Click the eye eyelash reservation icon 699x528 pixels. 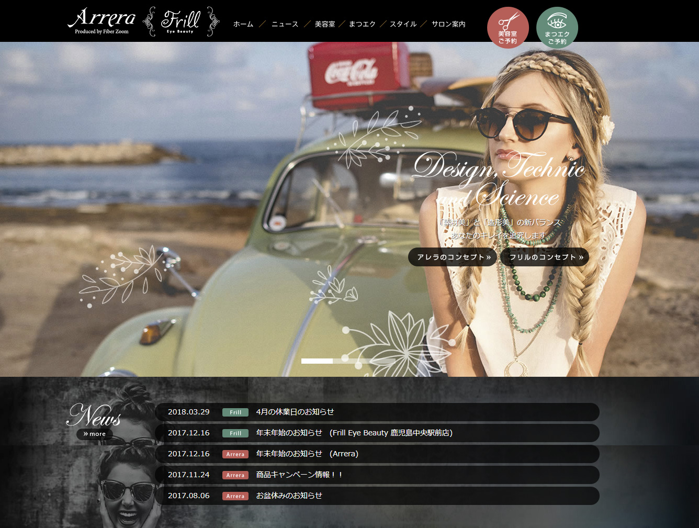[x=557, y=28]
